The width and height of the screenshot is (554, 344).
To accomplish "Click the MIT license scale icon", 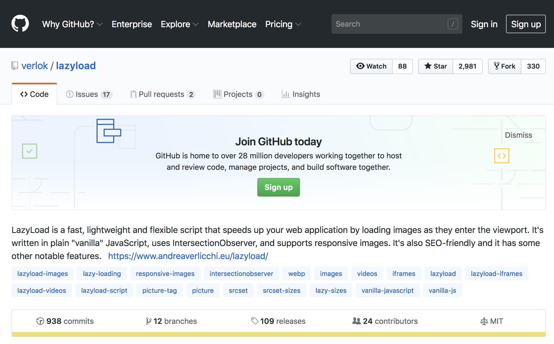I will point(484,321).
